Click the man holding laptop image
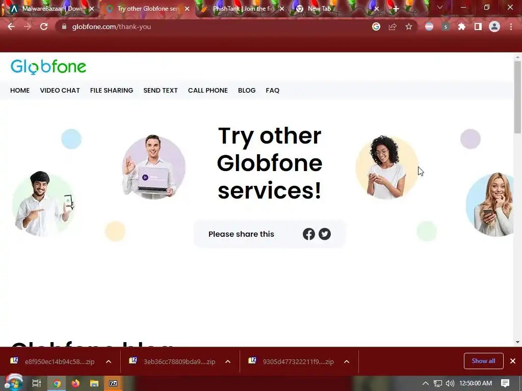 [x=153, y=167]
